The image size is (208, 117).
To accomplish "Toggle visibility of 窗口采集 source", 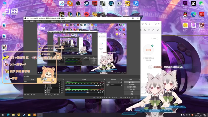I will (x=60, y=88).
